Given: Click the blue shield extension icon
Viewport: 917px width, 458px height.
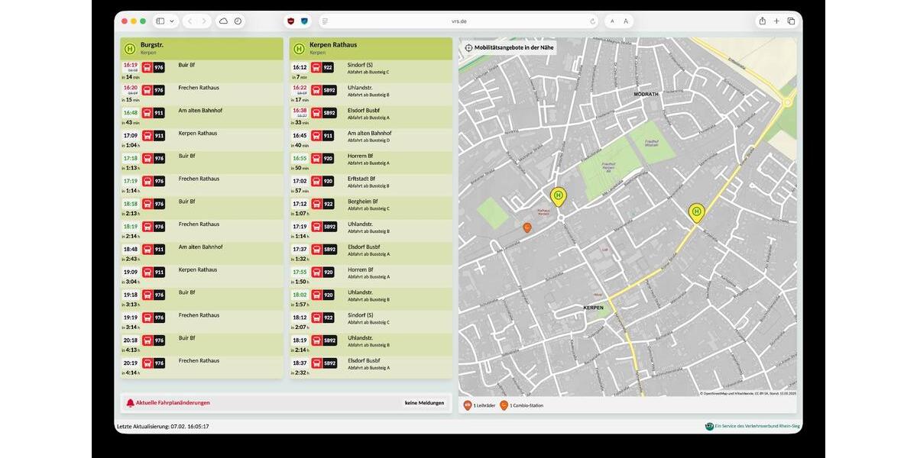Looking at the screenshot, I should point(305,21).
